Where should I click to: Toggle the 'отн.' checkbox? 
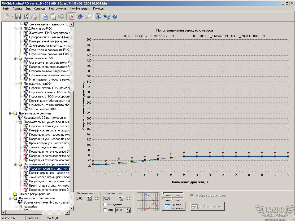(105, 210)
